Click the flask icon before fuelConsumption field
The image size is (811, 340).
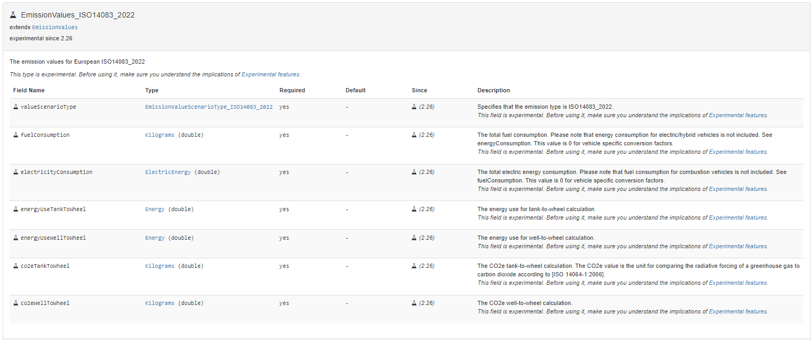[16, 135]
